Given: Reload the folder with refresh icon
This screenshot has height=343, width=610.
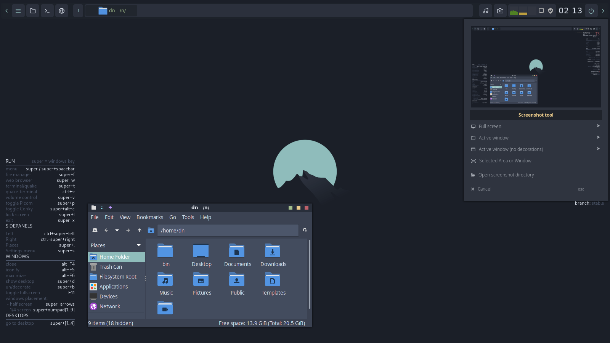Looking at the screenshot, I should pos(305,230).
